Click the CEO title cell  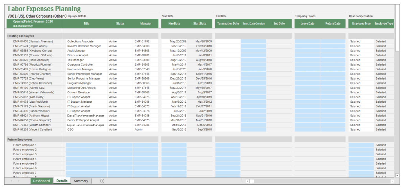[x=86, y=130]
